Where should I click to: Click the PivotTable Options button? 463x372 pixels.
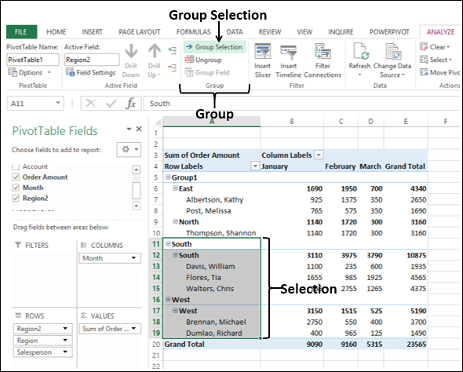point(30,72)
